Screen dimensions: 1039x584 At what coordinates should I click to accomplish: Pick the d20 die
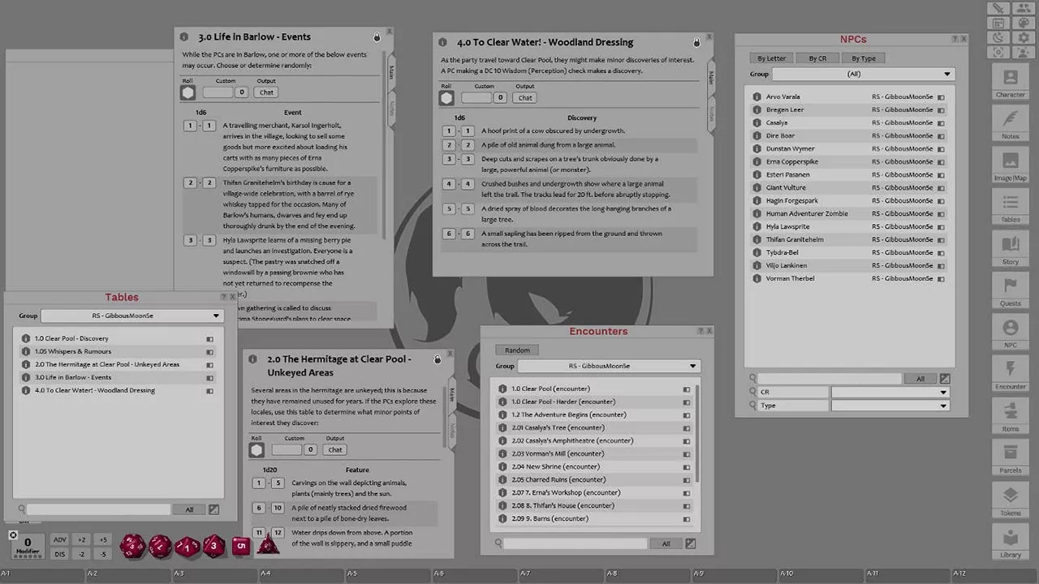(x=133, y=546)
